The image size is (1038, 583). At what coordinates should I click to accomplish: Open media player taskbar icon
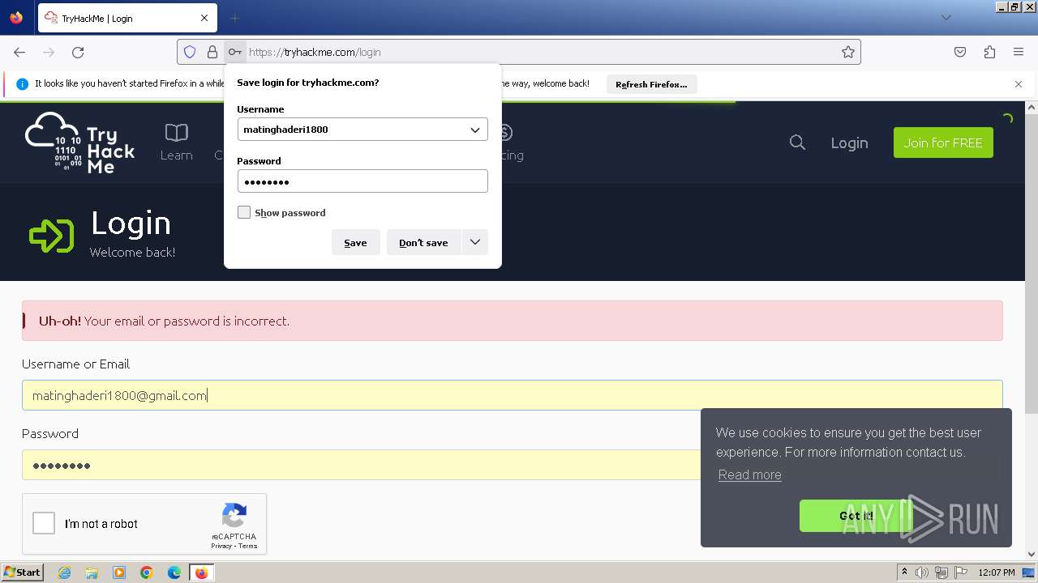119,572
